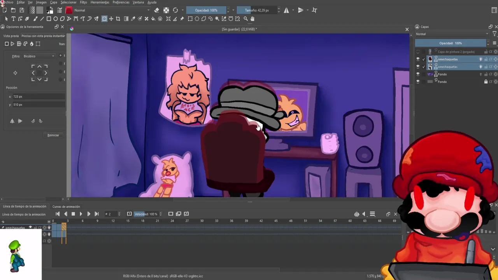Viewport: 498px width, 280px height.
Task: Open the Capa menu
Action: 53,2
